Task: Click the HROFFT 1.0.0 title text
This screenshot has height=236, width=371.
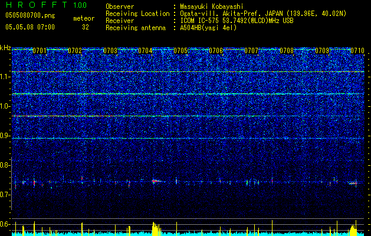Action: click(46, 5)
